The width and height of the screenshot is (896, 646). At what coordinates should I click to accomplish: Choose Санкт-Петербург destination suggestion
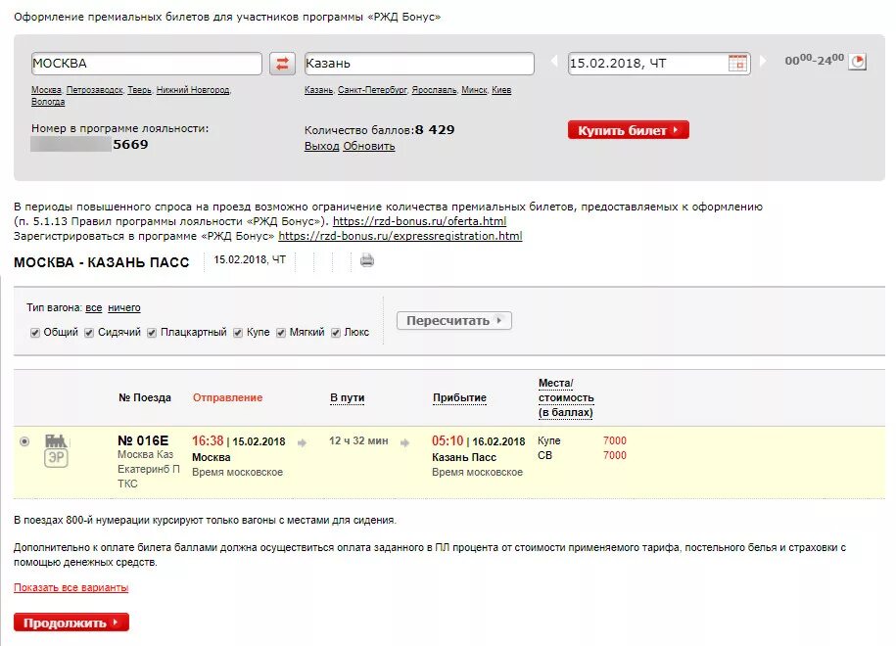(372, 90)
